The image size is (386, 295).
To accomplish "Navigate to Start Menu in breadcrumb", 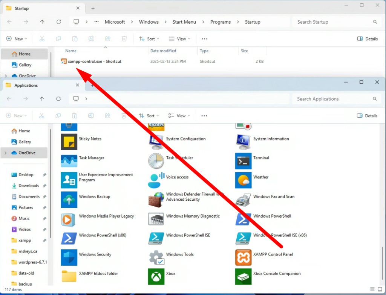I will coord(184,22).
